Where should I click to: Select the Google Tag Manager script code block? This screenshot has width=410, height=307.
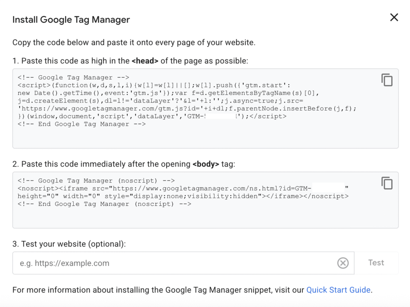click(x=180, y=100)
